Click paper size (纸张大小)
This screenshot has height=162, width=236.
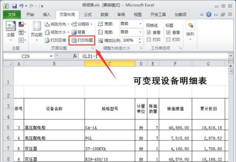point(57,32)
